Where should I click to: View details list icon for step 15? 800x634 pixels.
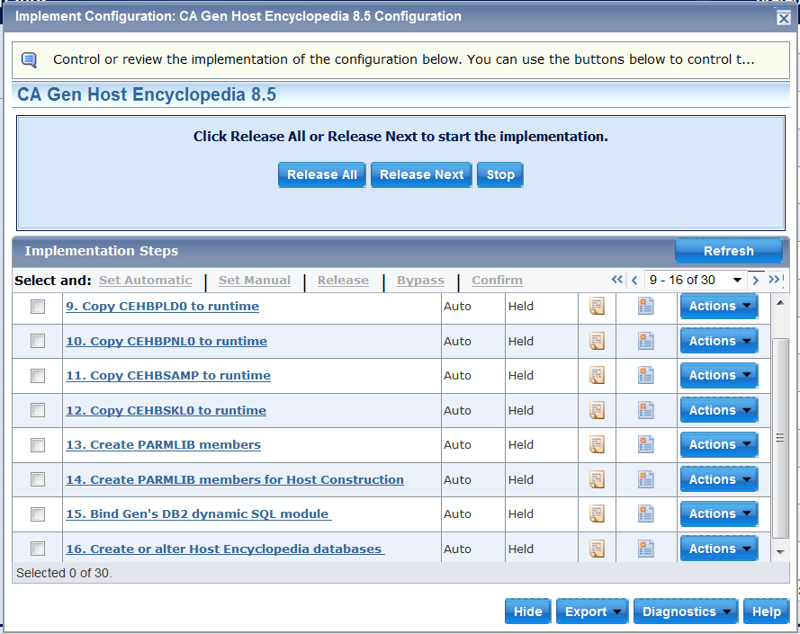pyautogui.click(x=645, y=513)
